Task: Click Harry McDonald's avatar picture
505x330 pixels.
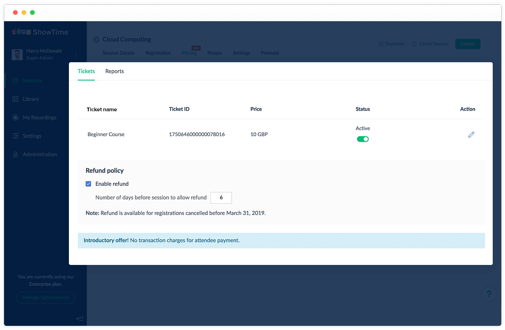Action: tap(17, 55)
